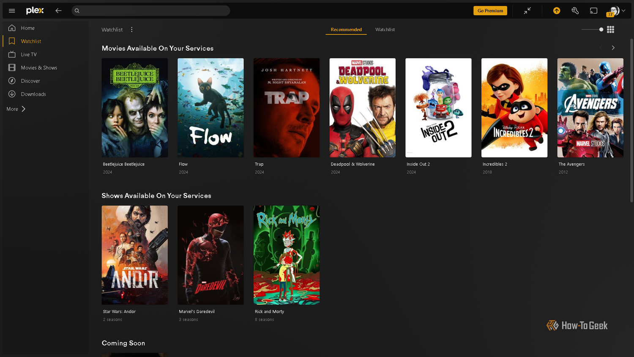Viewport: 634px width, 357px height.
Task: Open Movies & Shows film icon
Action: [x=12, y=68]
